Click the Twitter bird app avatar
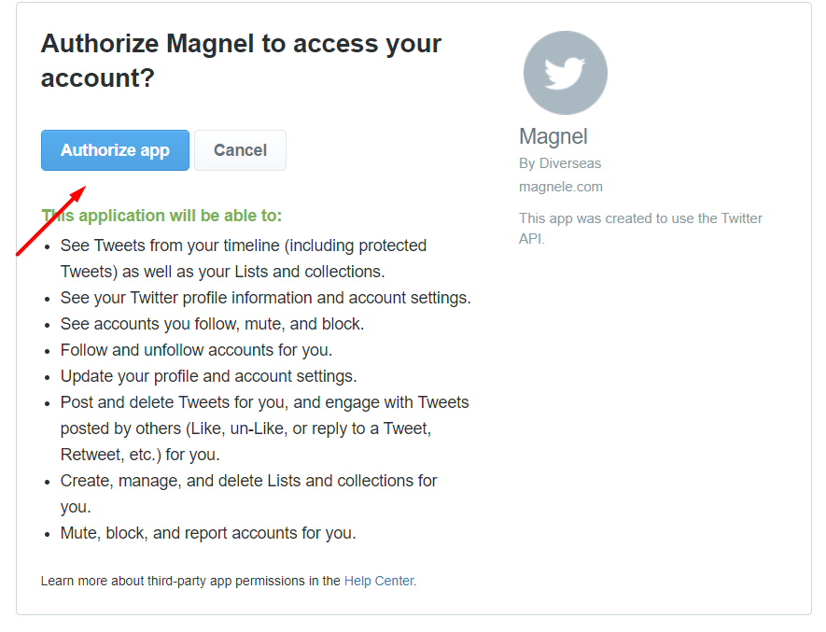826x632 pixels. [x=566, y=73]
